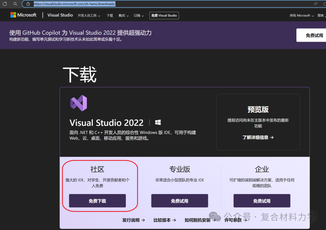Click the Visual Studio 2022 purple logo

click(x=78, y=103)
